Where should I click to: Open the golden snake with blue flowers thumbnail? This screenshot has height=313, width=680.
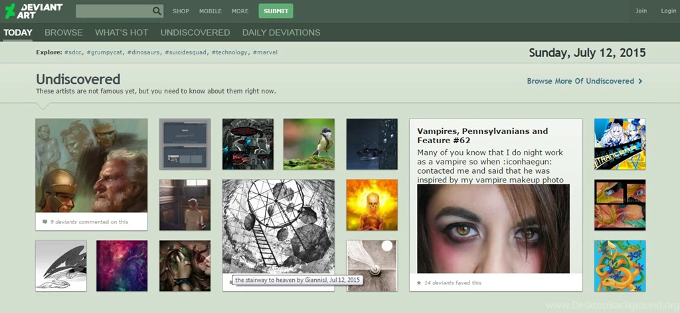click(620, 266)
